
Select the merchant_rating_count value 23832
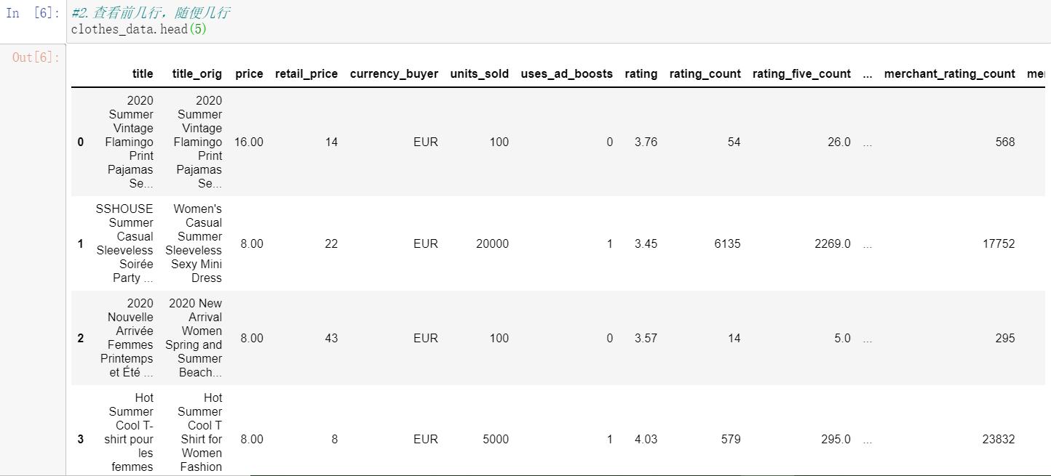coord(999,440)
